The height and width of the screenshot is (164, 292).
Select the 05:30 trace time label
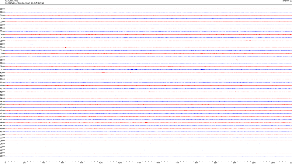pos(2,44)
